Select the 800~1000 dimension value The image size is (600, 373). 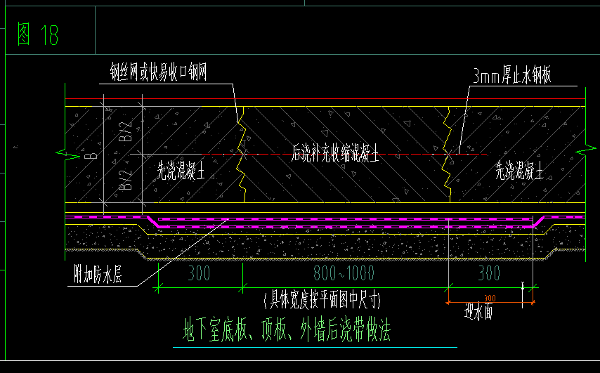tap(344, 273)
